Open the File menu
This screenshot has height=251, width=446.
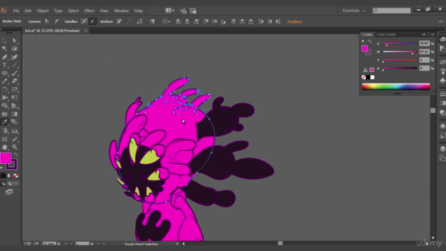pos(16,11)
